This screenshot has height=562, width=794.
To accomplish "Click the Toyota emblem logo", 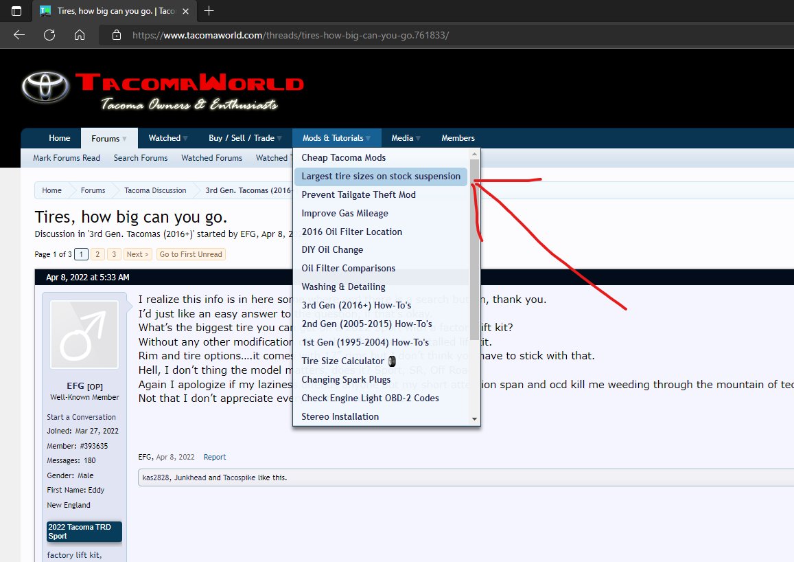I will pos(45,87).
